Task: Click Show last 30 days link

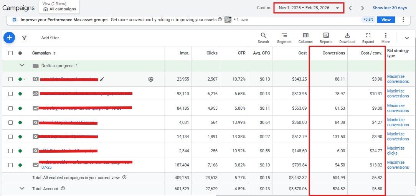Action: [x=390, y=8]
